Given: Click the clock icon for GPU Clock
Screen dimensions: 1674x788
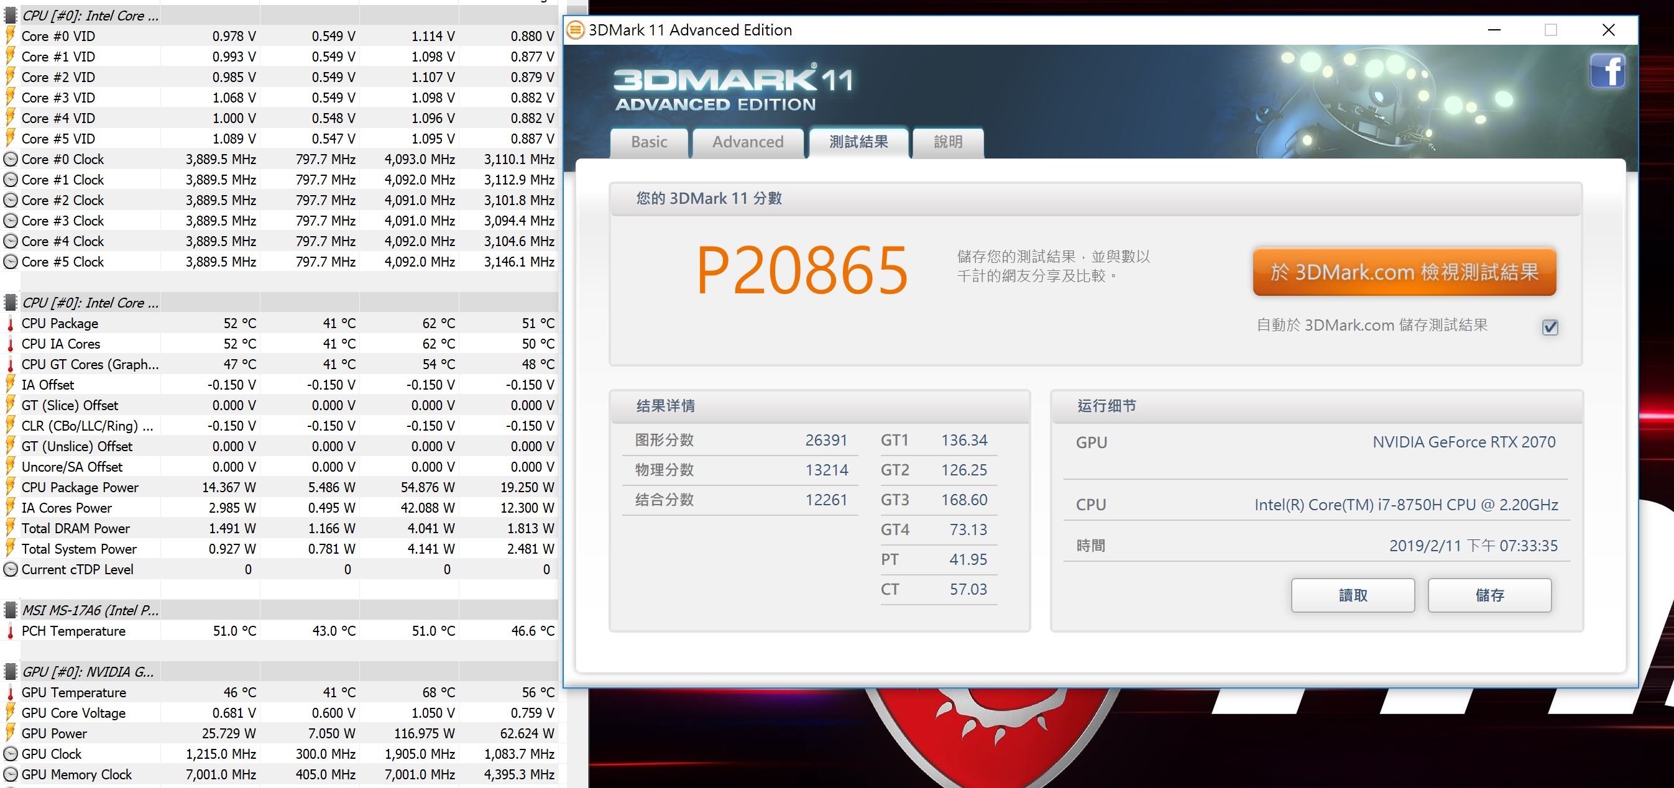Looking at the screenshot, I should coord(11,754).
